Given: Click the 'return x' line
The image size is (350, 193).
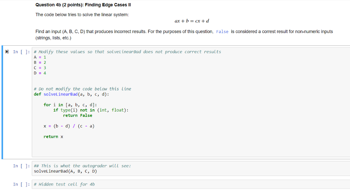Looking at the screenshot, I should (53, 137).
